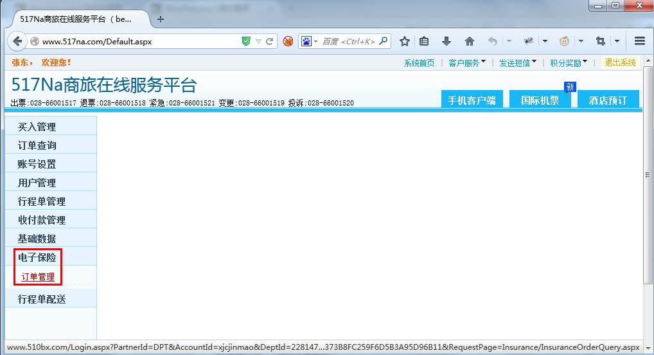Click the 酒店预订 button
This screenshot has height=355, width=654.
pos(608,100)
